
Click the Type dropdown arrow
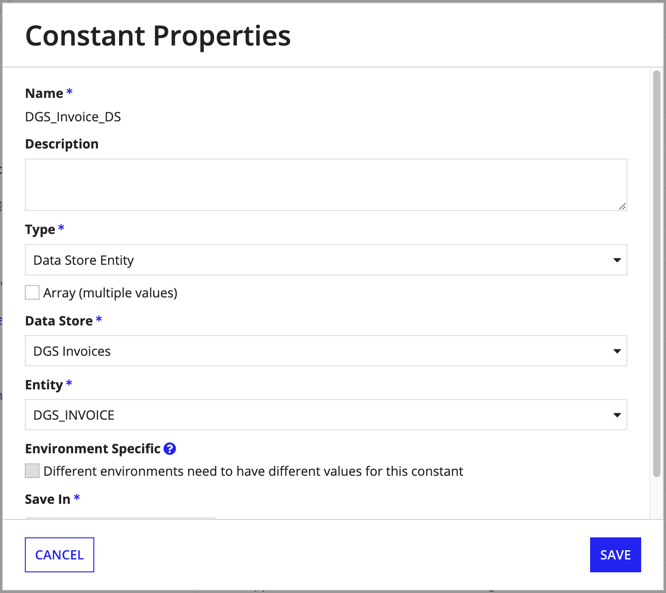click(x=617, y=260)
